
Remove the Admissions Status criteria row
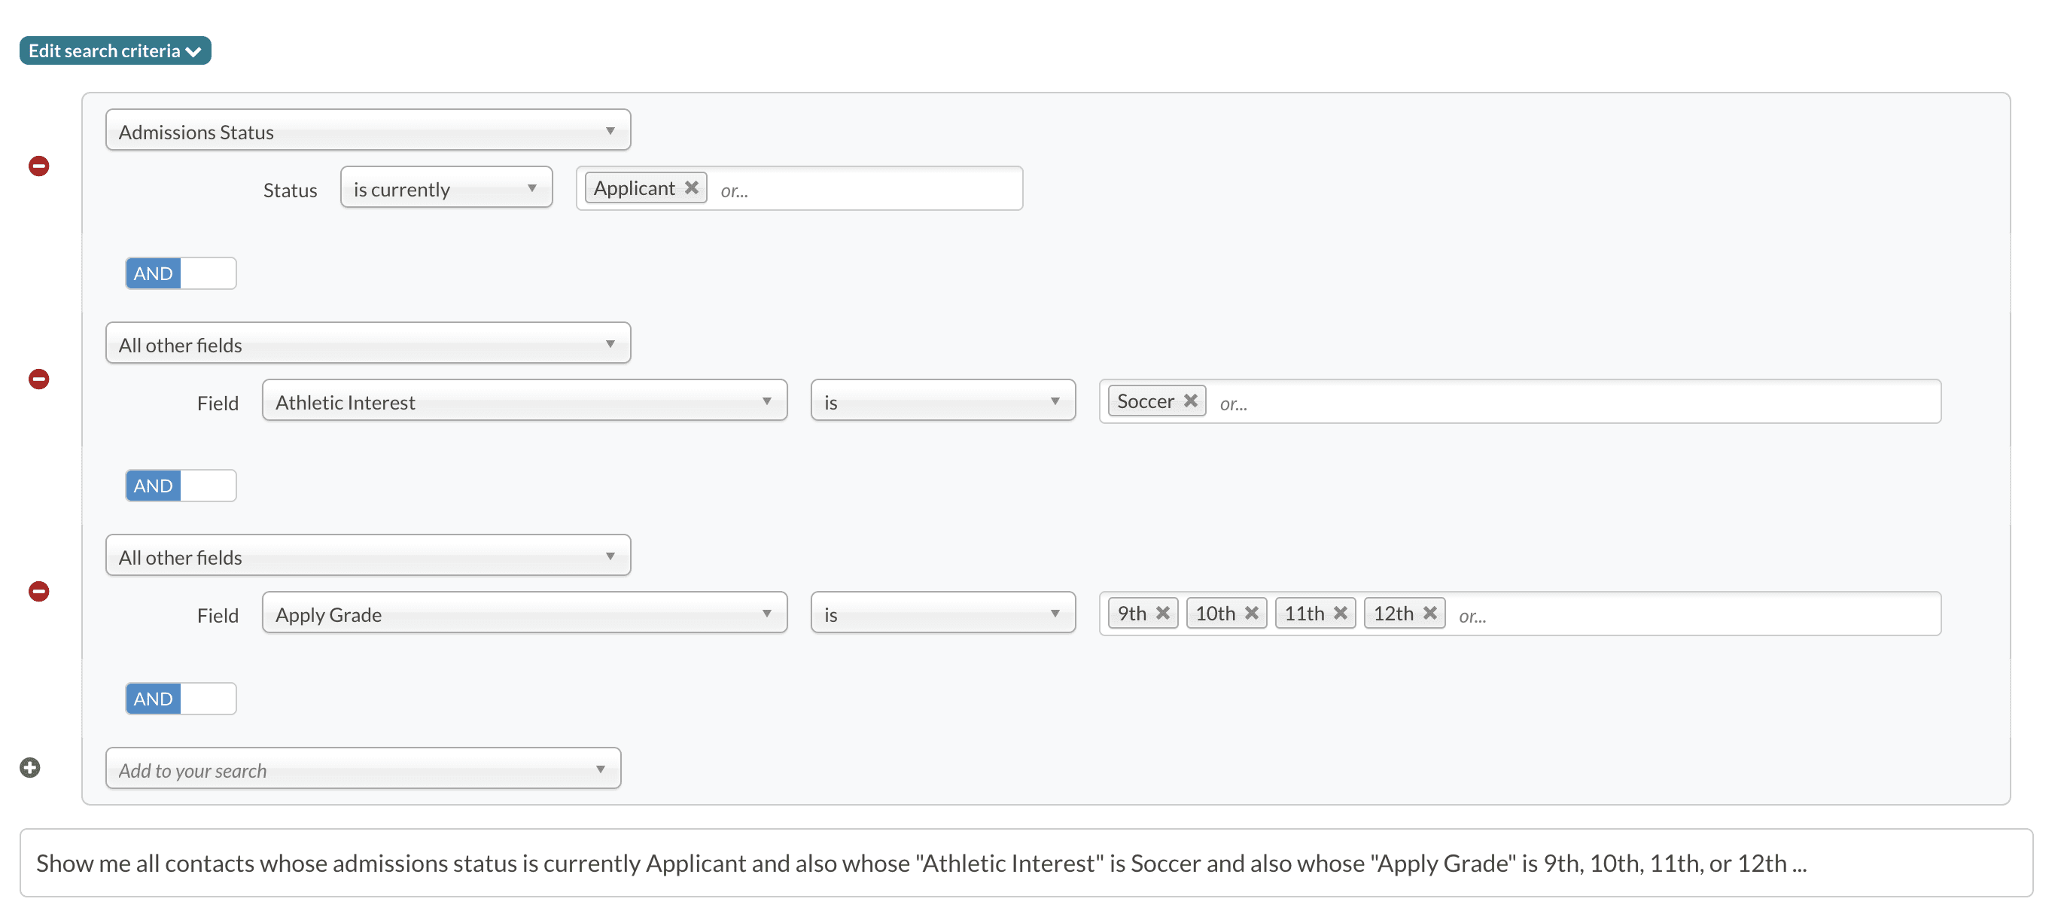click(38, 166)
